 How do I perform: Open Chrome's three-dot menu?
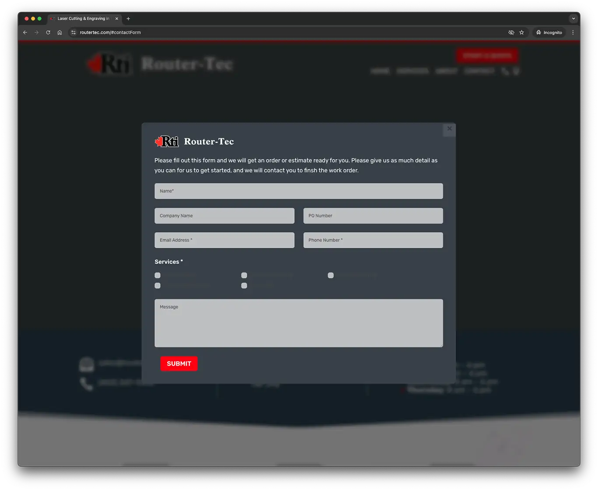tap(573, 32)
